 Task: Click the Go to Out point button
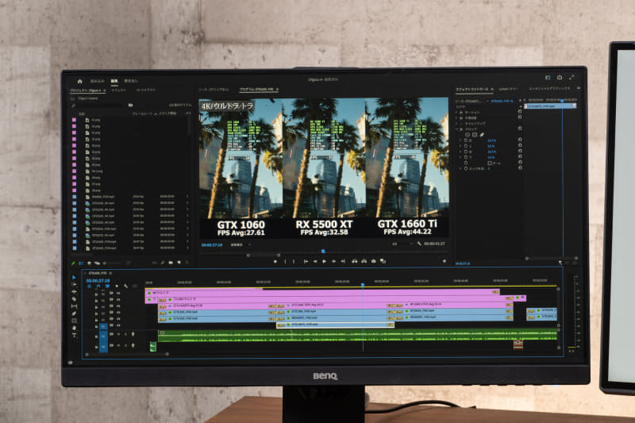pos(343,261)
